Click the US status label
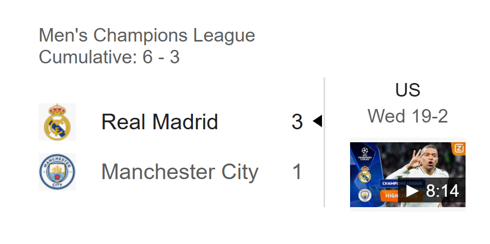This screenshot has width=490, height=244. coord(407,90)
